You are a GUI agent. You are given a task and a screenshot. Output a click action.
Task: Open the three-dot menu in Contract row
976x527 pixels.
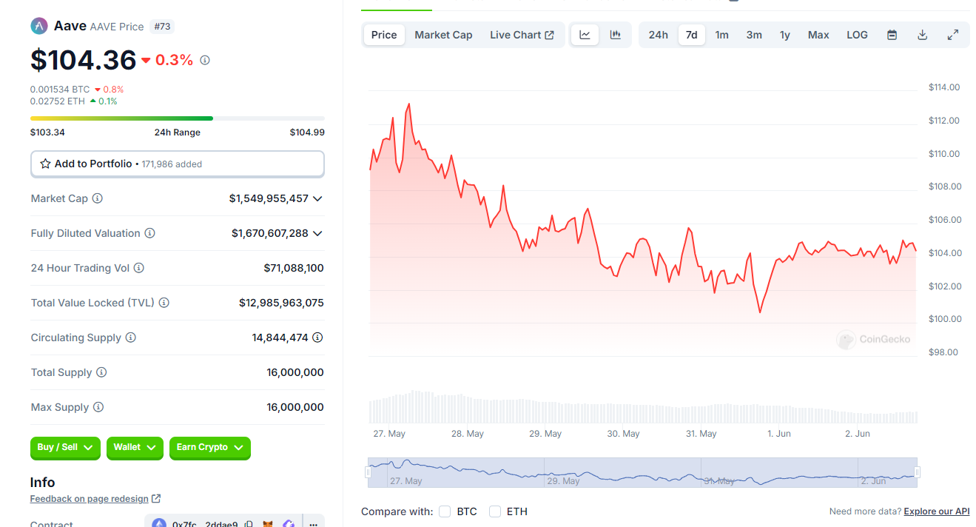(313, 523)
